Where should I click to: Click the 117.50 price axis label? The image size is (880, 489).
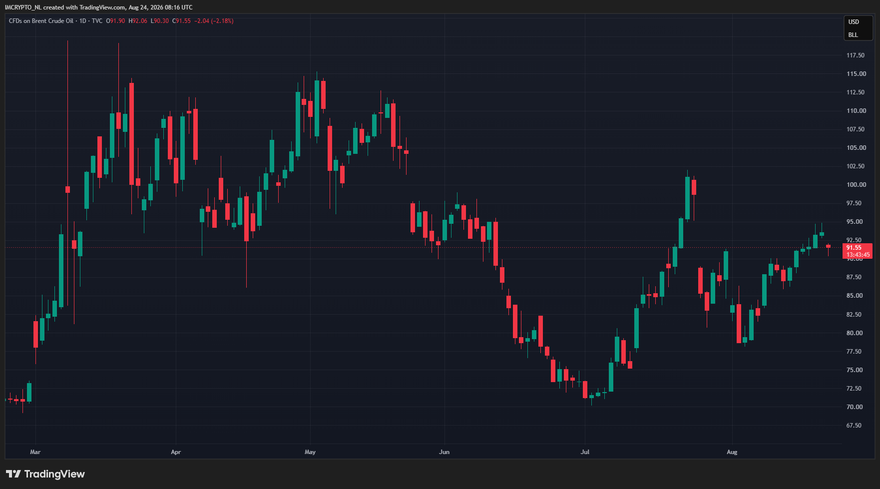pos(856,55)
